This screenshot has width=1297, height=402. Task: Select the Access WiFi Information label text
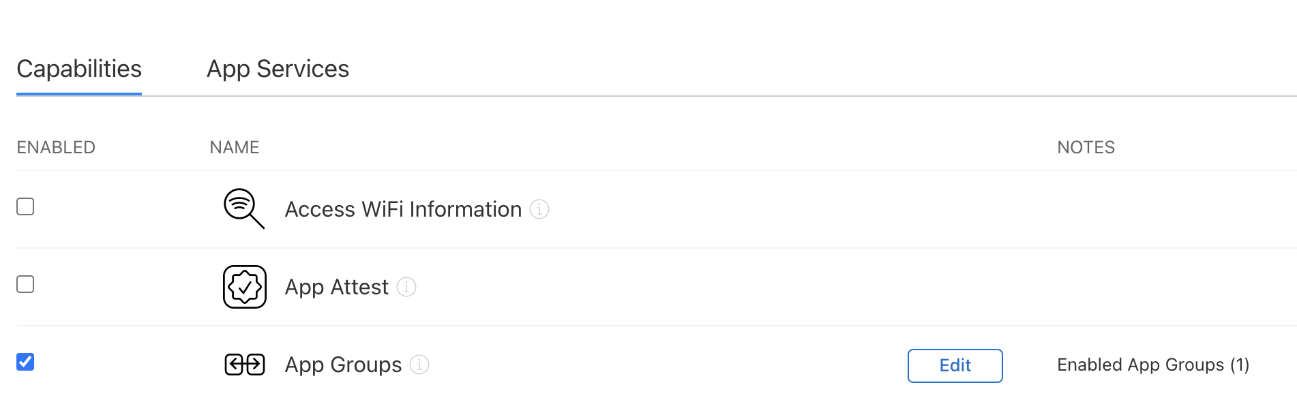pyautogui.click(x=403, y=209)
